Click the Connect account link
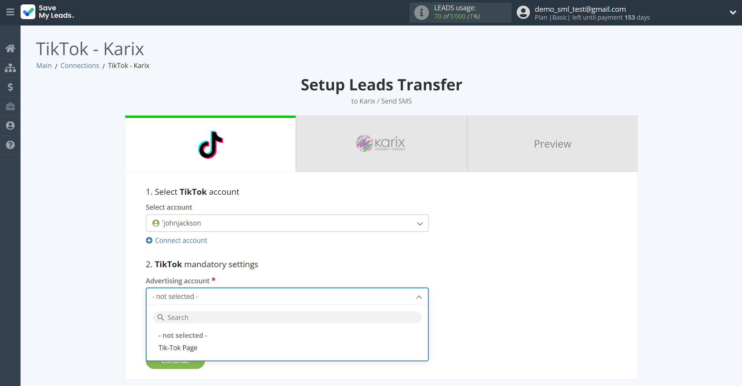The image size is (742, 386). coord(176,240)
